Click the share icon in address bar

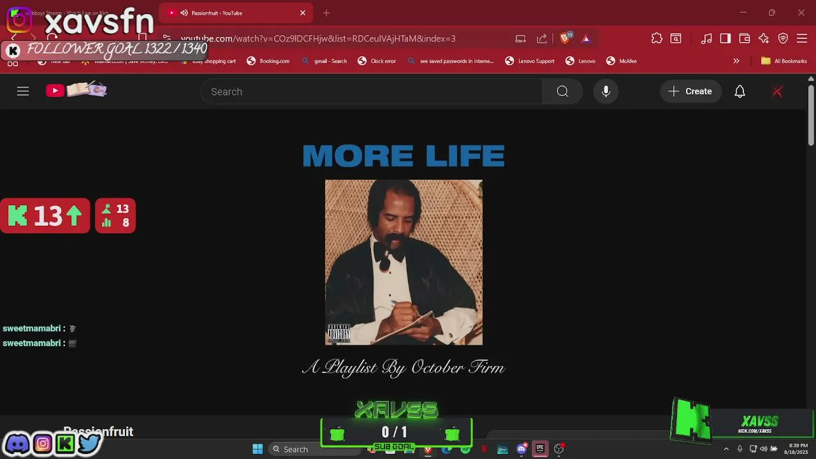(x=542, y=38)
